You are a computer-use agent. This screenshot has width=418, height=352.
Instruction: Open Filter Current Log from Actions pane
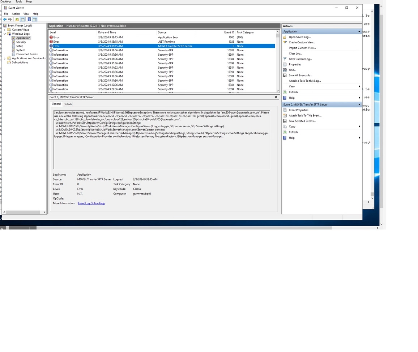pos(300,59)
